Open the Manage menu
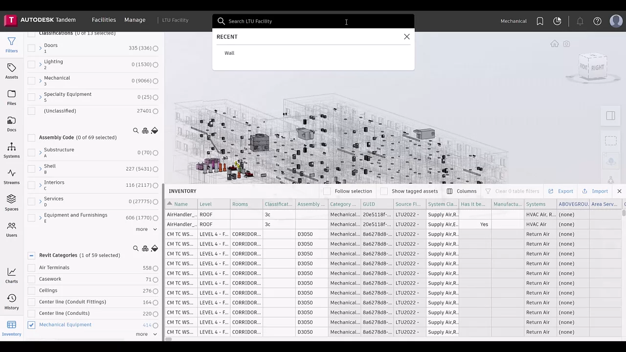The width and height of the screenshot is (626, 352). [x=134, y=20]
